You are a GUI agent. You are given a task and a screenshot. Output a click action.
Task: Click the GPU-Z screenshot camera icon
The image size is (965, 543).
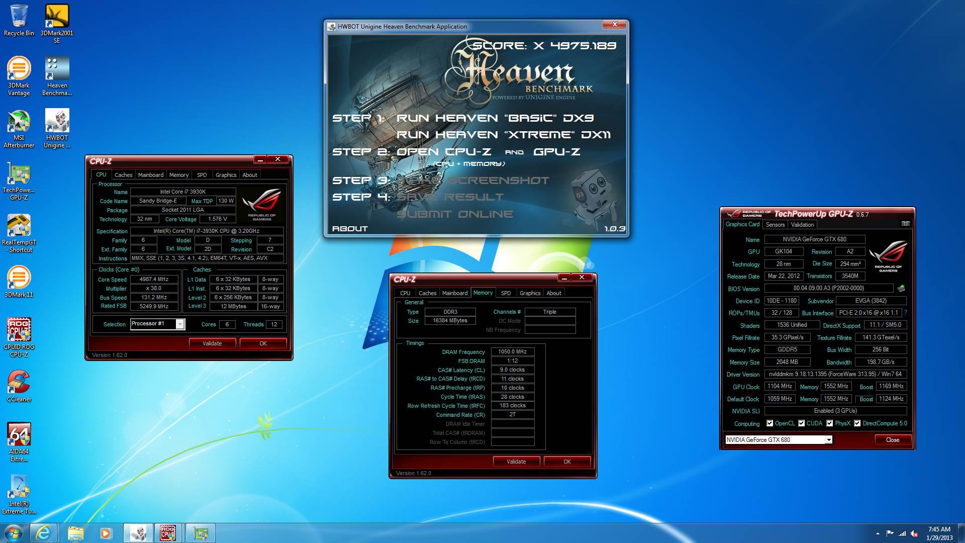pos(905,224)
